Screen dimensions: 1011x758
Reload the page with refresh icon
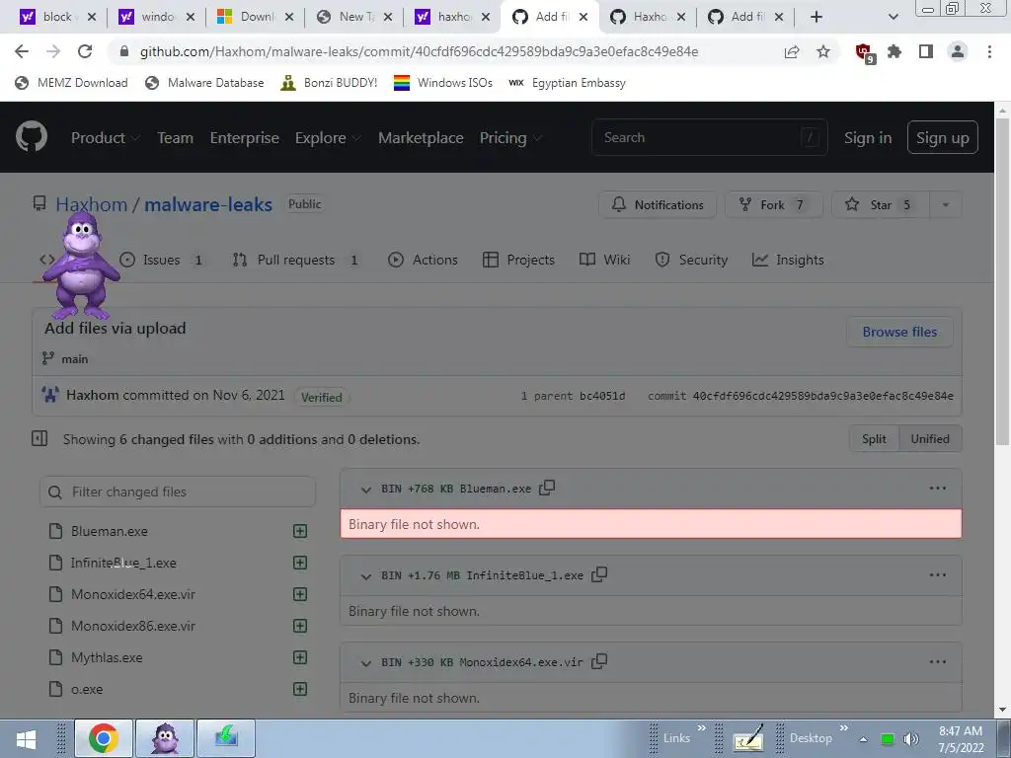(85, 51)
